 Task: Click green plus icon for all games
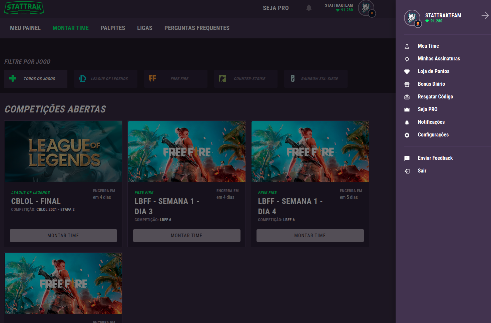tap(13, 78)
